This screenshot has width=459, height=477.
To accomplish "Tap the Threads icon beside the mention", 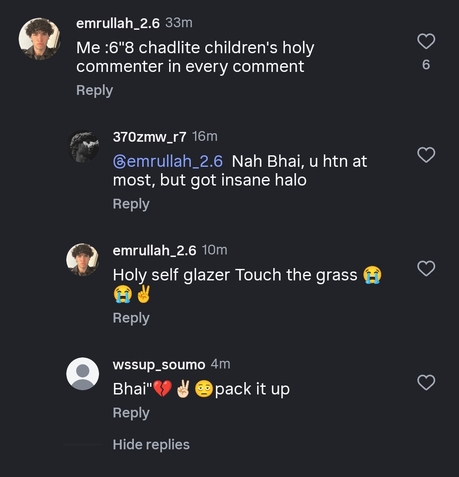I will click(119, 162).
